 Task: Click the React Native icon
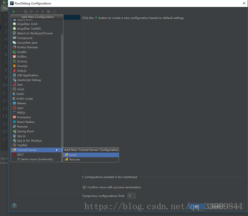(14, 122)
